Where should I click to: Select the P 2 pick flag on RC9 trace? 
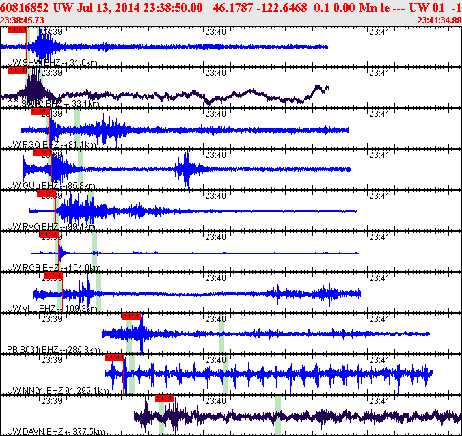click(49, 234)
